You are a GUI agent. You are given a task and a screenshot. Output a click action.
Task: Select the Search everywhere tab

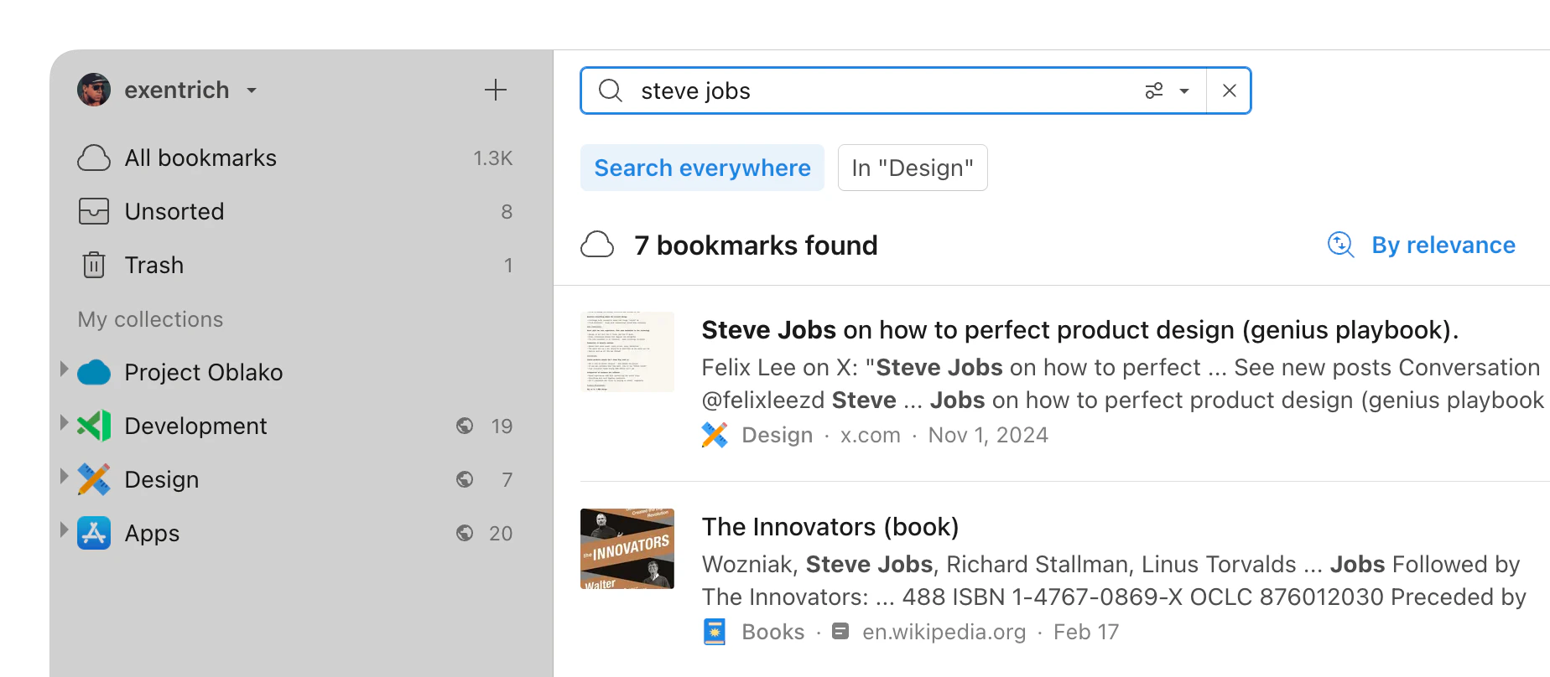pyautogui.click(x=702, y=168)
